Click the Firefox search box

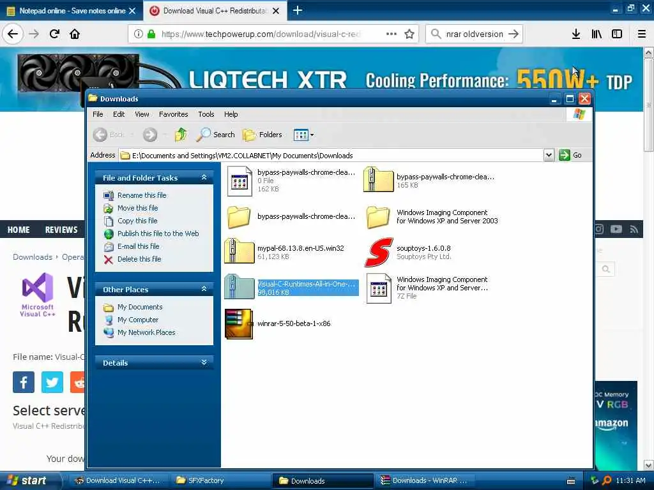click(474, 34)
